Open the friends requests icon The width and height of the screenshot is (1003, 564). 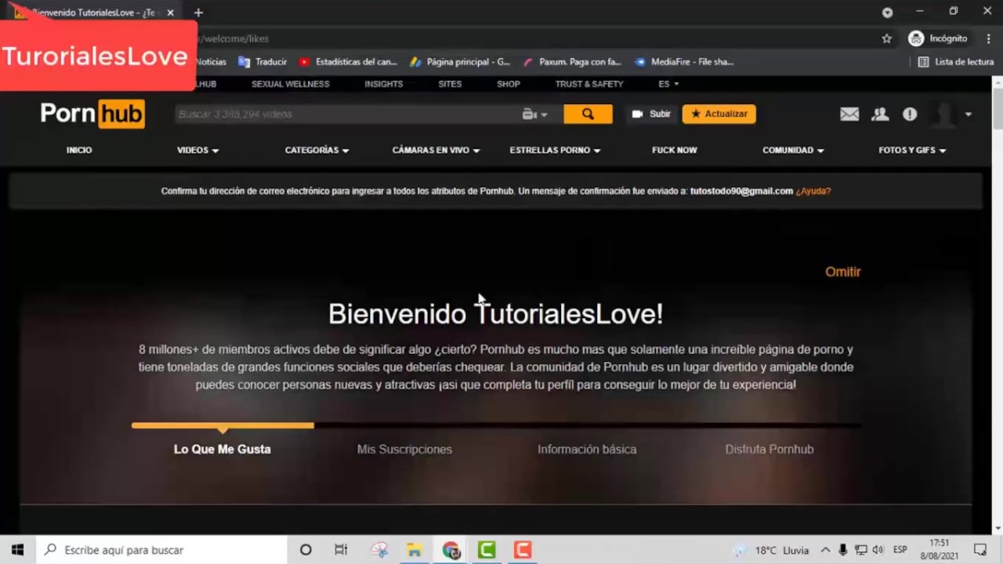[880, 114]
